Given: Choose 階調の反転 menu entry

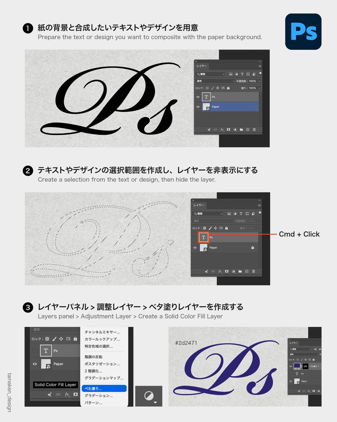Looking at the screenshot, I should 94,357.
